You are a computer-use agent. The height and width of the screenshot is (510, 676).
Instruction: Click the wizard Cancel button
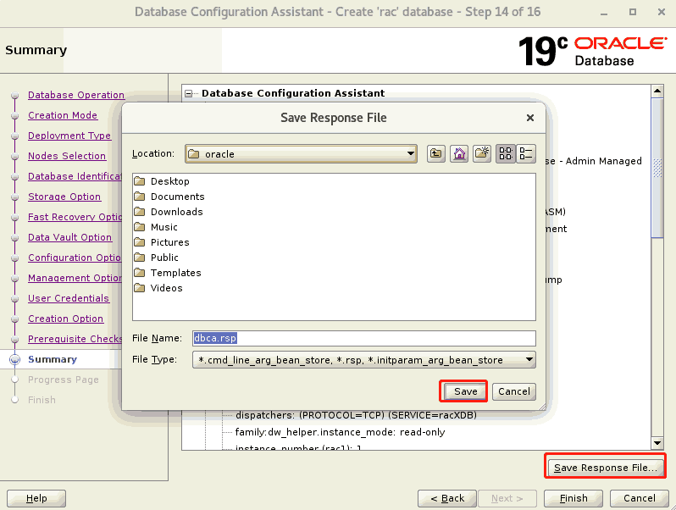(x=640, y=498)
